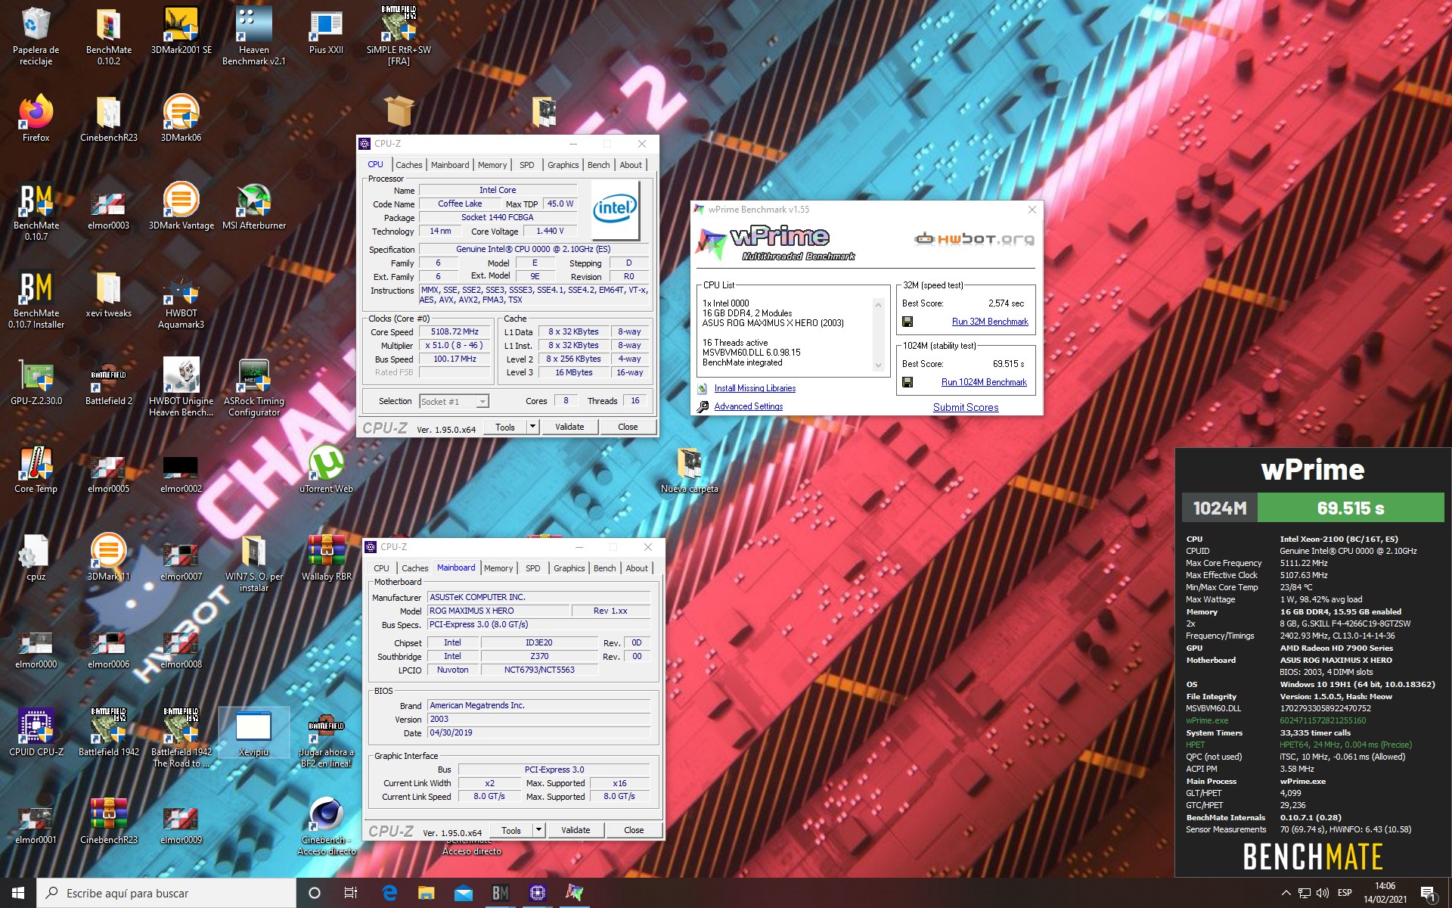
Task: Open Heaven Benchmark v2.1 icon
Action: (253, 36)
